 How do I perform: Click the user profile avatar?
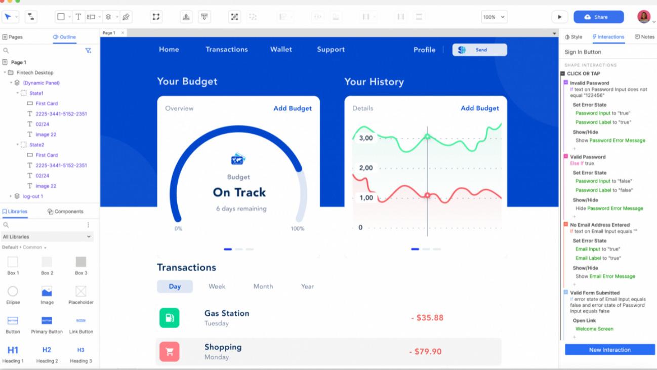644,17
